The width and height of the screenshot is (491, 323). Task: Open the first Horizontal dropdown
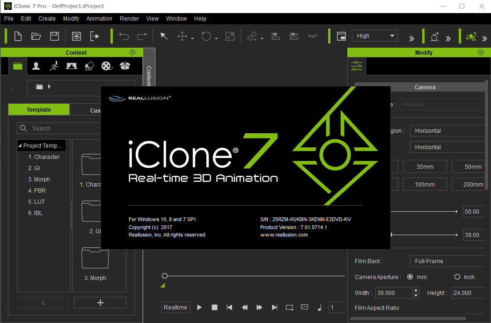click(x=447, y=131)
